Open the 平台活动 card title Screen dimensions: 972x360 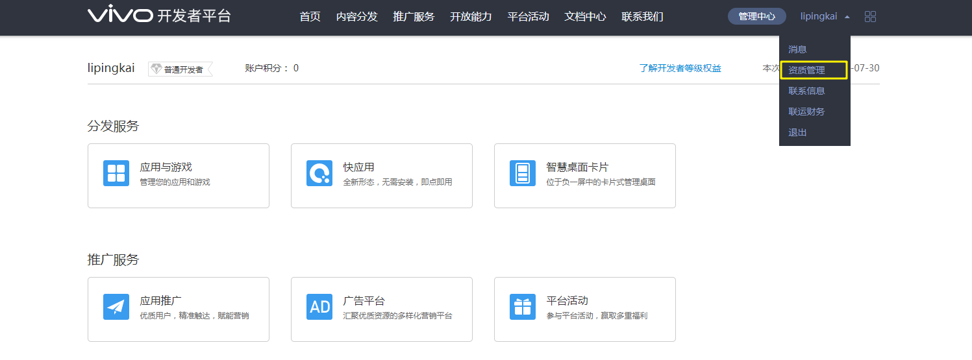[567, 301]
